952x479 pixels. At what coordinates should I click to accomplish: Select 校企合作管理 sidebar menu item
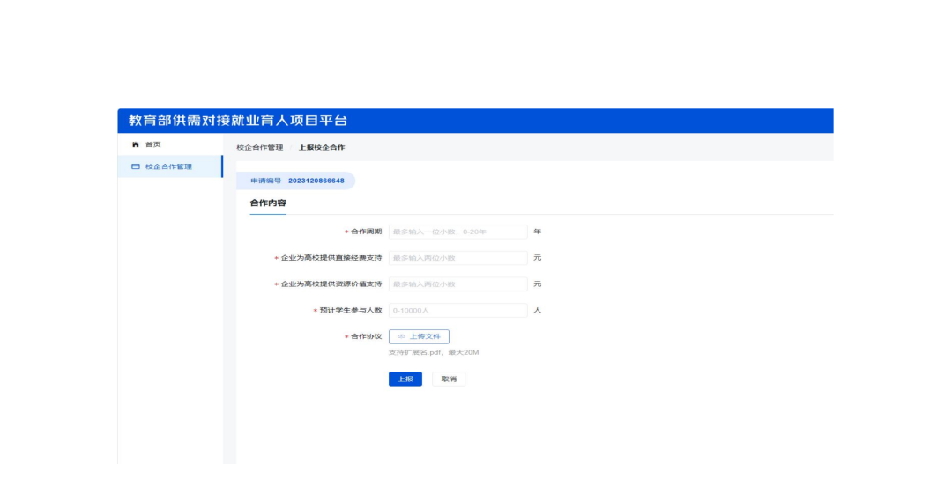(170, 166)
